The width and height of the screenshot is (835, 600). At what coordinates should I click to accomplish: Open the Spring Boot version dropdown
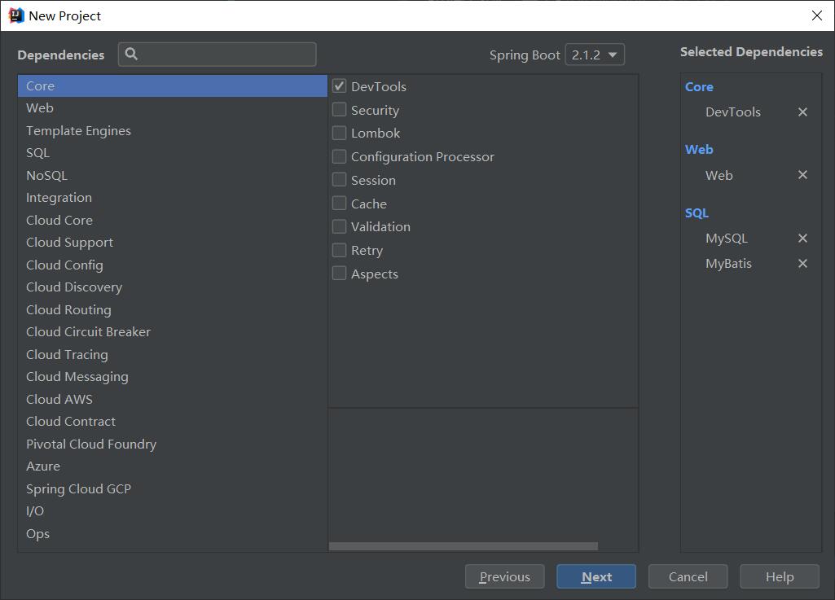(x=595, y=55)
